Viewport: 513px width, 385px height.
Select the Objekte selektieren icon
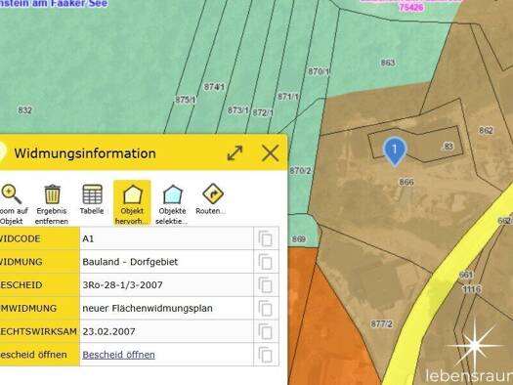(x=172, y=194)
